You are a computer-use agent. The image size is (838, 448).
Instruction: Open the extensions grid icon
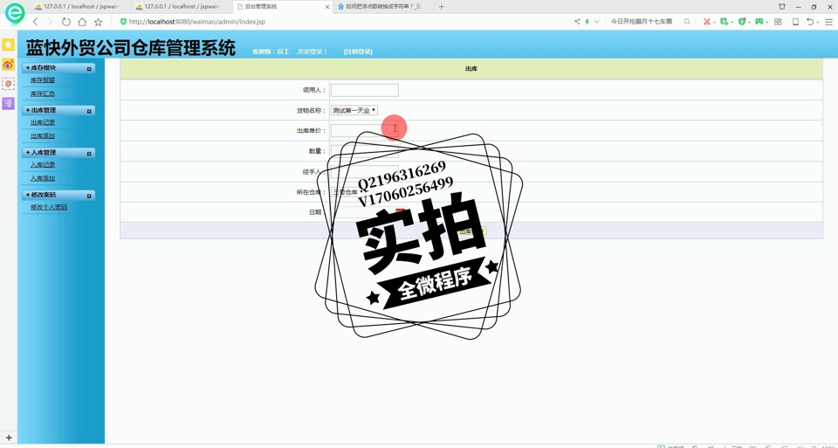(x=778, y=22)
